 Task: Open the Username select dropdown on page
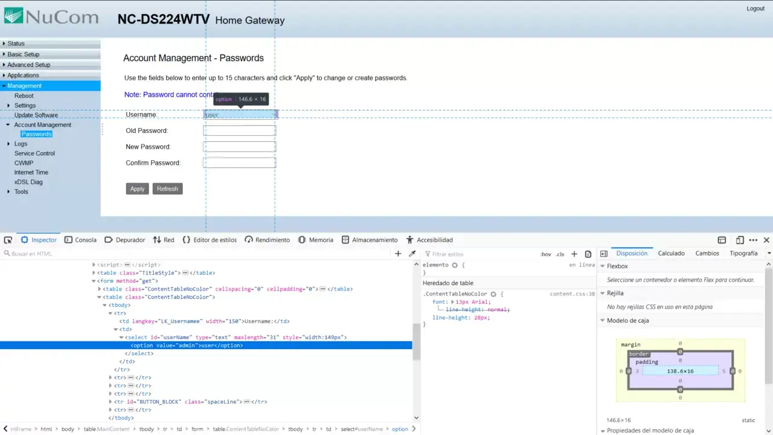pyautogui.click(x=240, y=114)
